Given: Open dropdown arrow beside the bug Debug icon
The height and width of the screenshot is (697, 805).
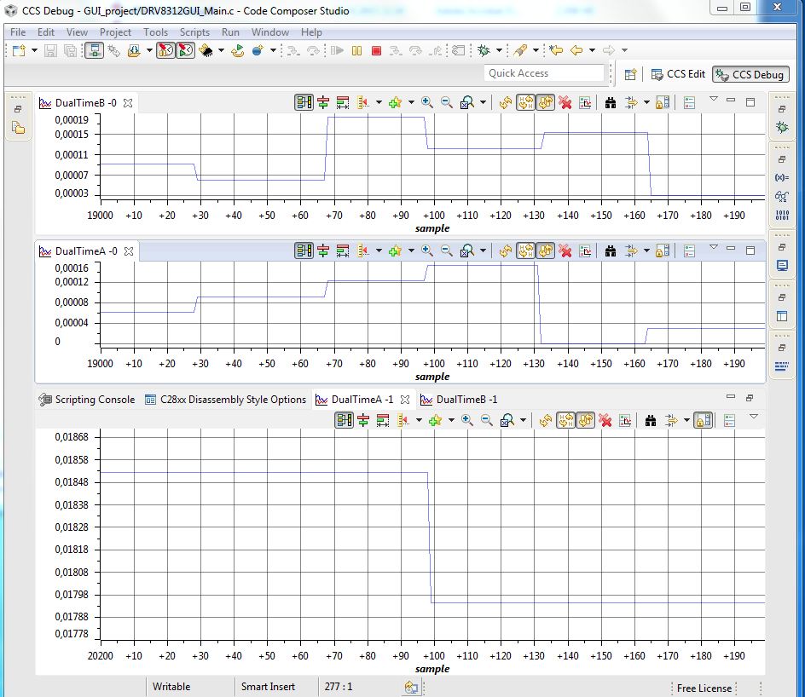Looking at the screenshot, I should click(499, 50).
